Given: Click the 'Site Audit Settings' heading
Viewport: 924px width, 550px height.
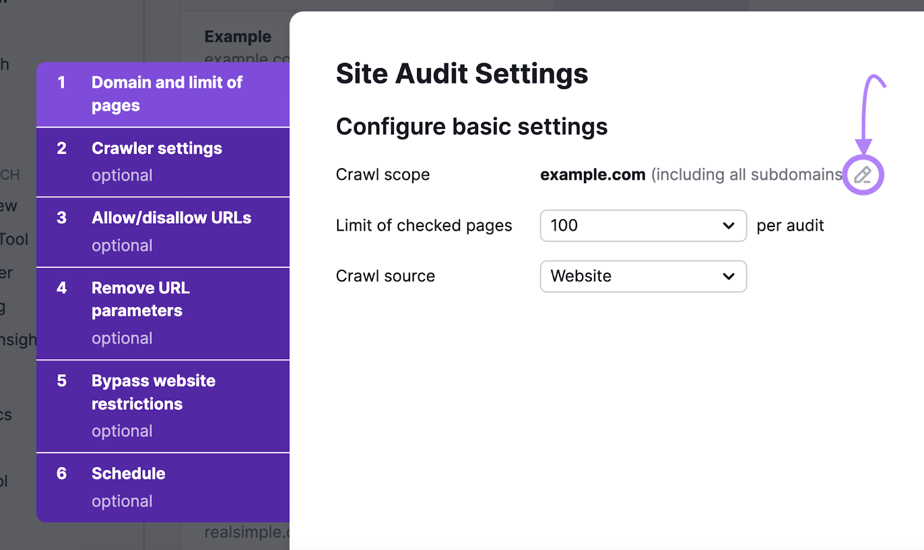Looking at the screenshot, I should (462, 74).
